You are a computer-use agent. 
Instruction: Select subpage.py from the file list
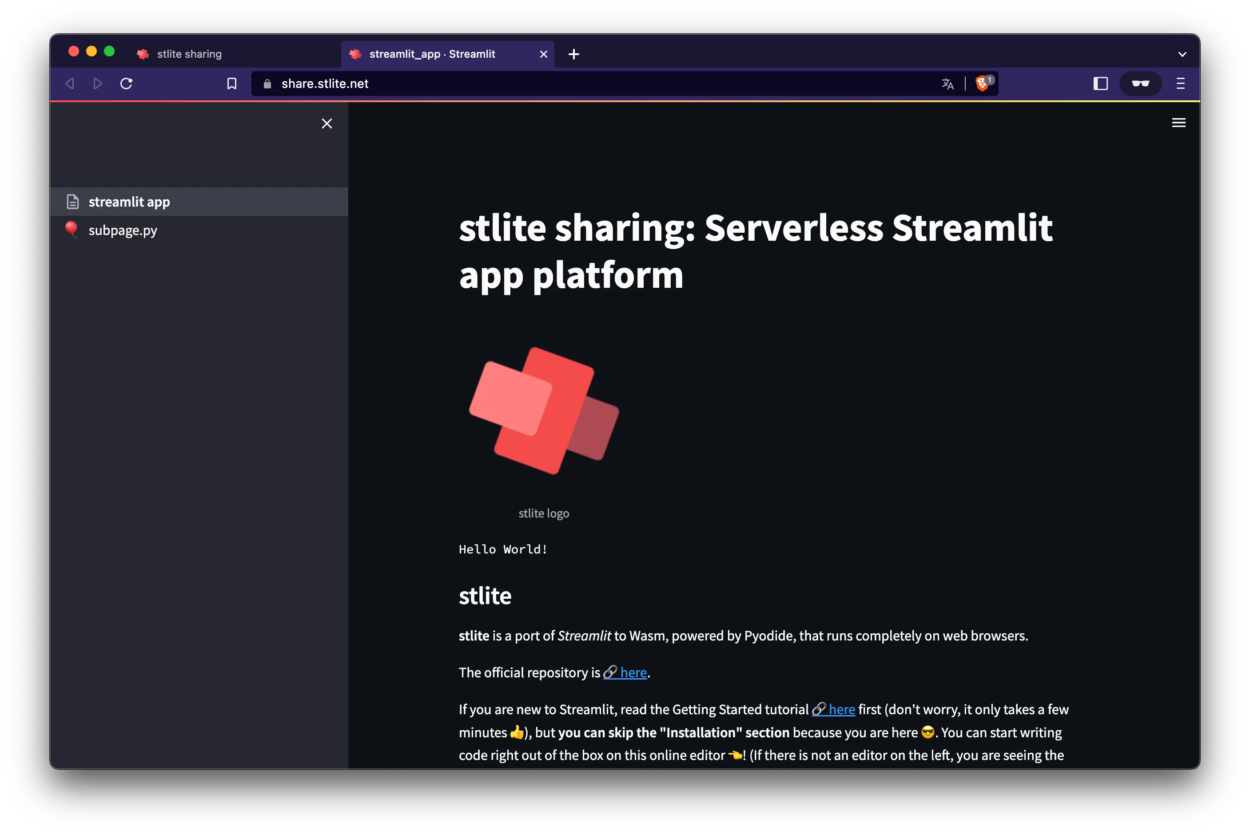pyautogui.click(x=123, y=230)
